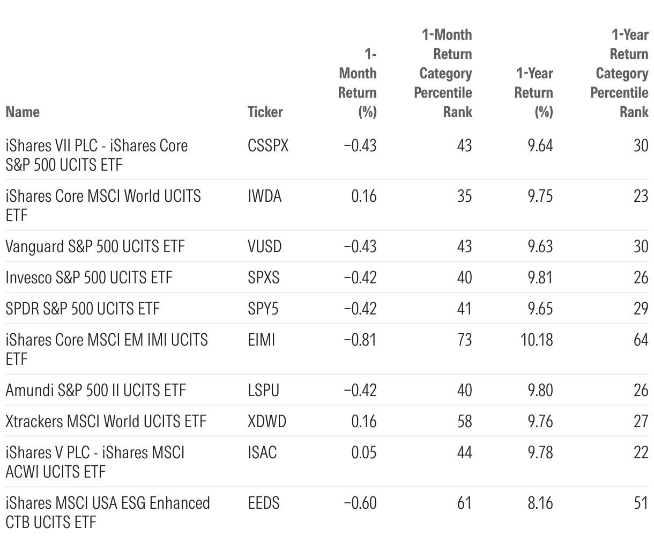Open Invesco S&P 500 UCITS ETF
The height and width of the screenshot is (542, 654).
click(89, 277)
